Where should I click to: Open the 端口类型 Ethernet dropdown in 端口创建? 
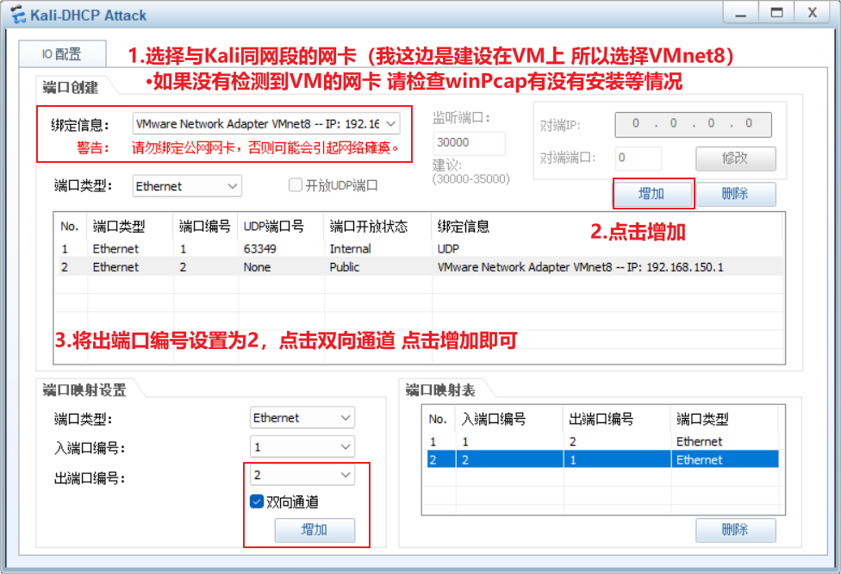(187, 186)
